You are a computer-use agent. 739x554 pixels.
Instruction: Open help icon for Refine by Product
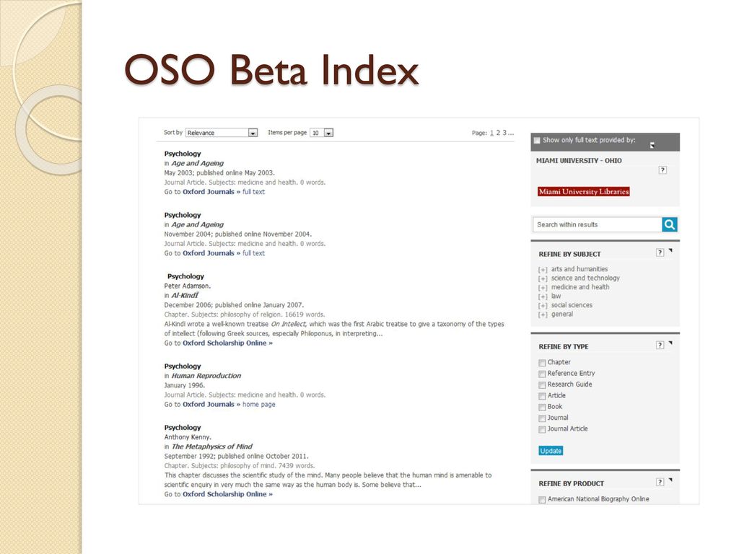660,482
